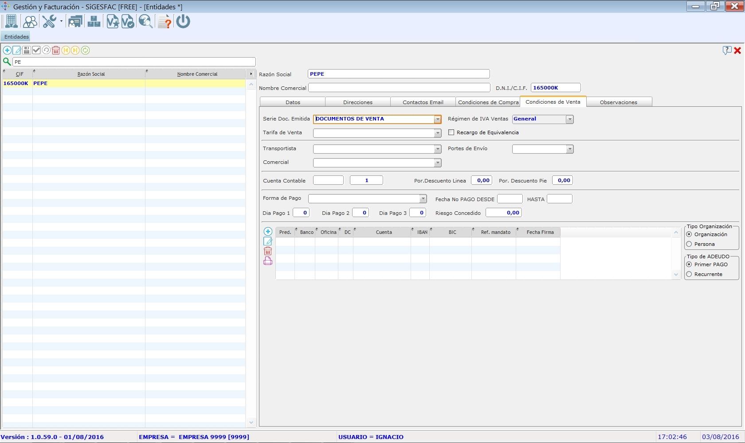This screenshot has height=443, width=745.
Task: Delete the entity with the red trash icon
Action: click(x=56, y=50)
